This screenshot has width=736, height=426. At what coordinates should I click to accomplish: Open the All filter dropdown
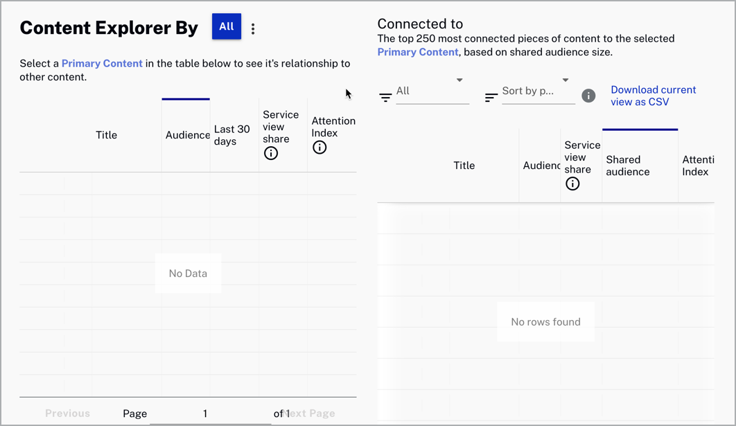[x=430, y=90]
